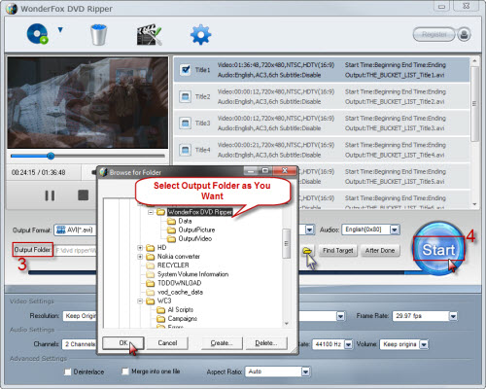Viewport: 486px width, 389px height.
Task: Click the big blue Start button
Action: (438, 249)
